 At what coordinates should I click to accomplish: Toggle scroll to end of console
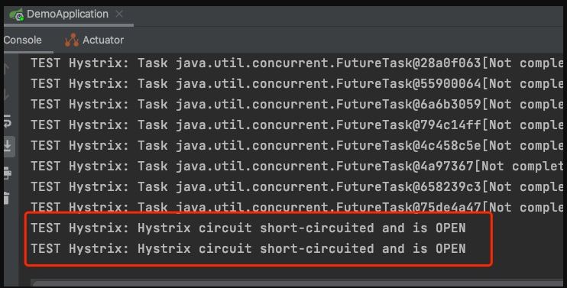coord(8,147)
